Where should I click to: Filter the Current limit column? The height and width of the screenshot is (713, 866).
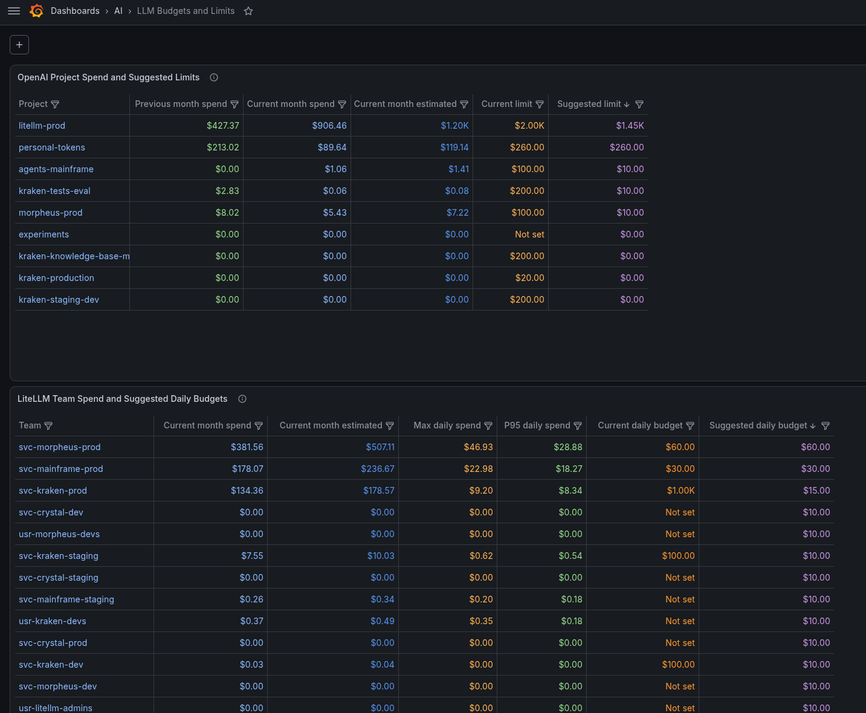(540, 105)
